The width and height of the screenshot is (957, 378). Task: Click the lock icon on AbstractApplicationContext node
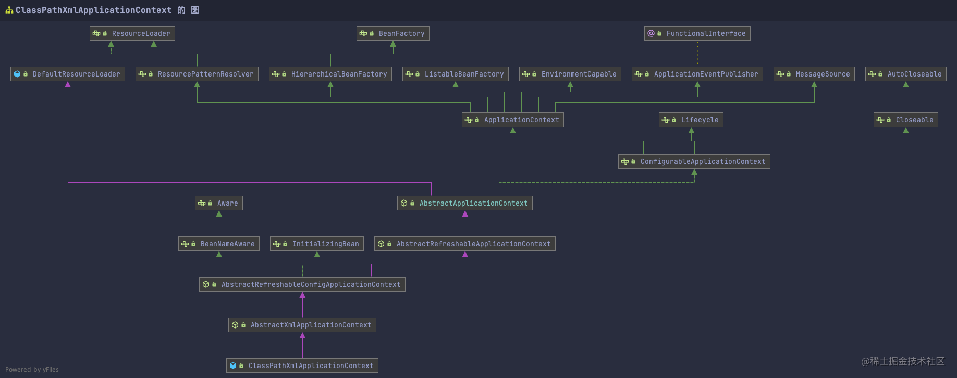click(412, 203)
